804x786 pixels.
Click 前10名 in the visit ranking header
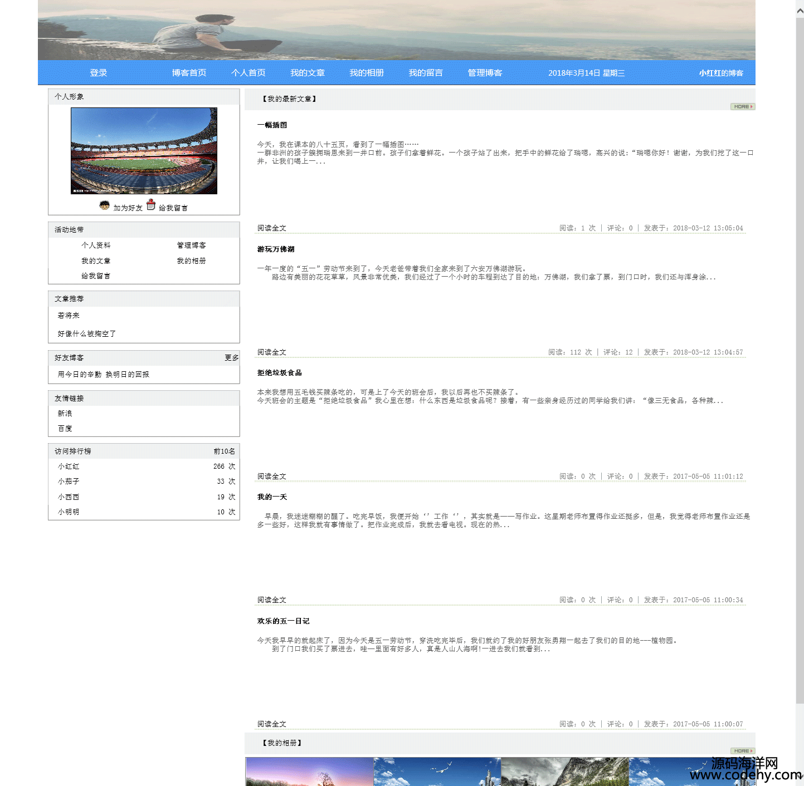[225, 451]
